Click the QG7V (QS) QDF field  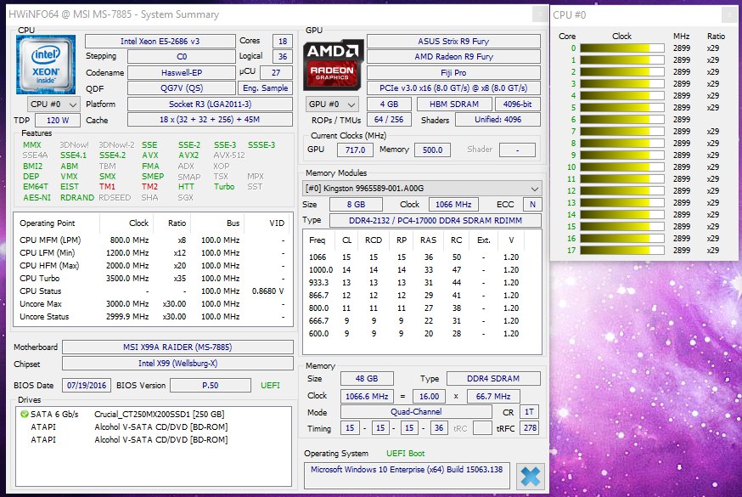coord(182,88)
